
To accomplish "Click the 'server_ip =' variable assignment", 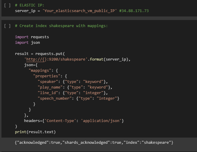I will [x=27, y=11].
